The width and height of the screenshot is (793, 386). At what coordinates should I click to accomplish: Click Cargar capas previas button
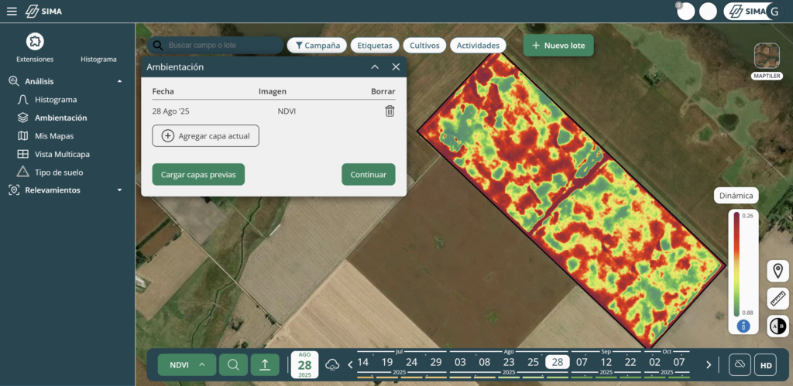coord(198,175)
